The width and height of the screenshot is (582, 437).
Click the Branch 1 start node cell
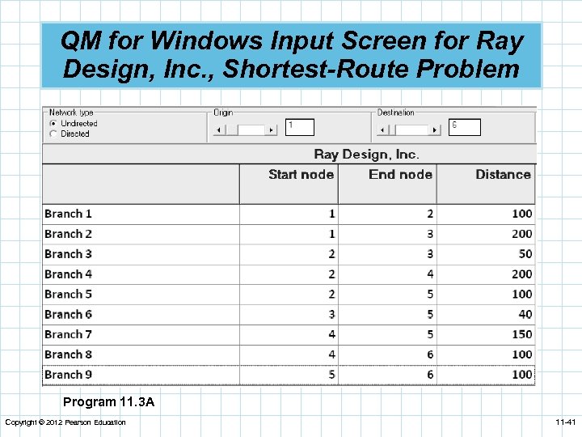coord(289,214)
